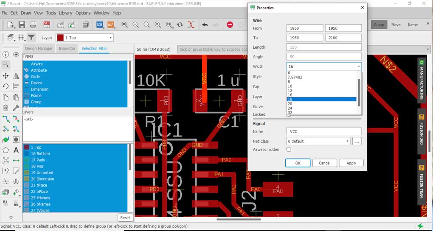Open the Grid settings icon

(x=21, y=37)
